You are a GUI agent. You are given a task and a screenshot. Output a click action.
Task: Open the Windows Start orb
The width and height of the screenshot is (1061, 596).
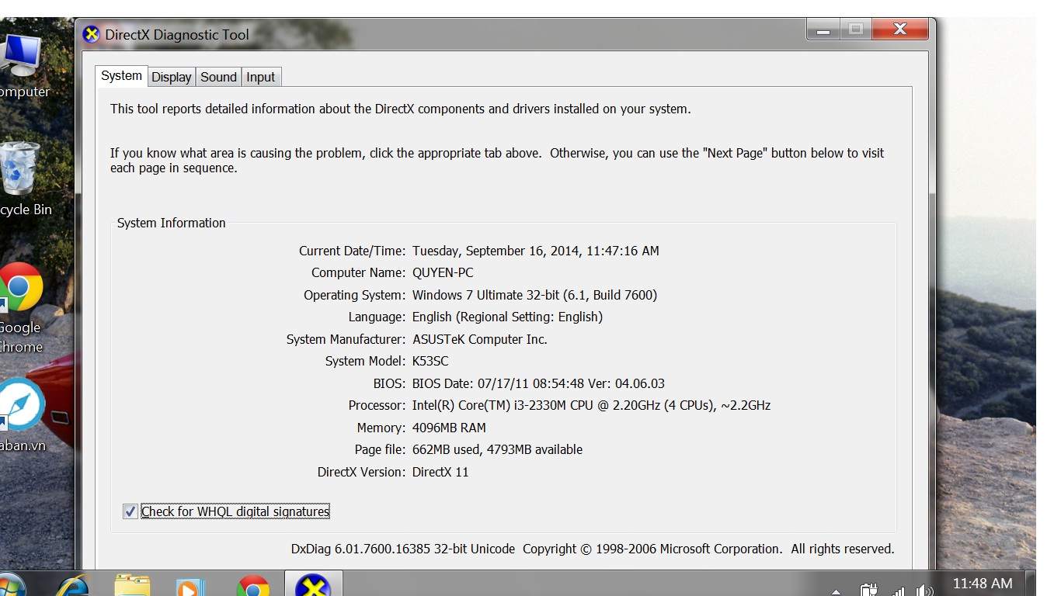pos(9,585)
